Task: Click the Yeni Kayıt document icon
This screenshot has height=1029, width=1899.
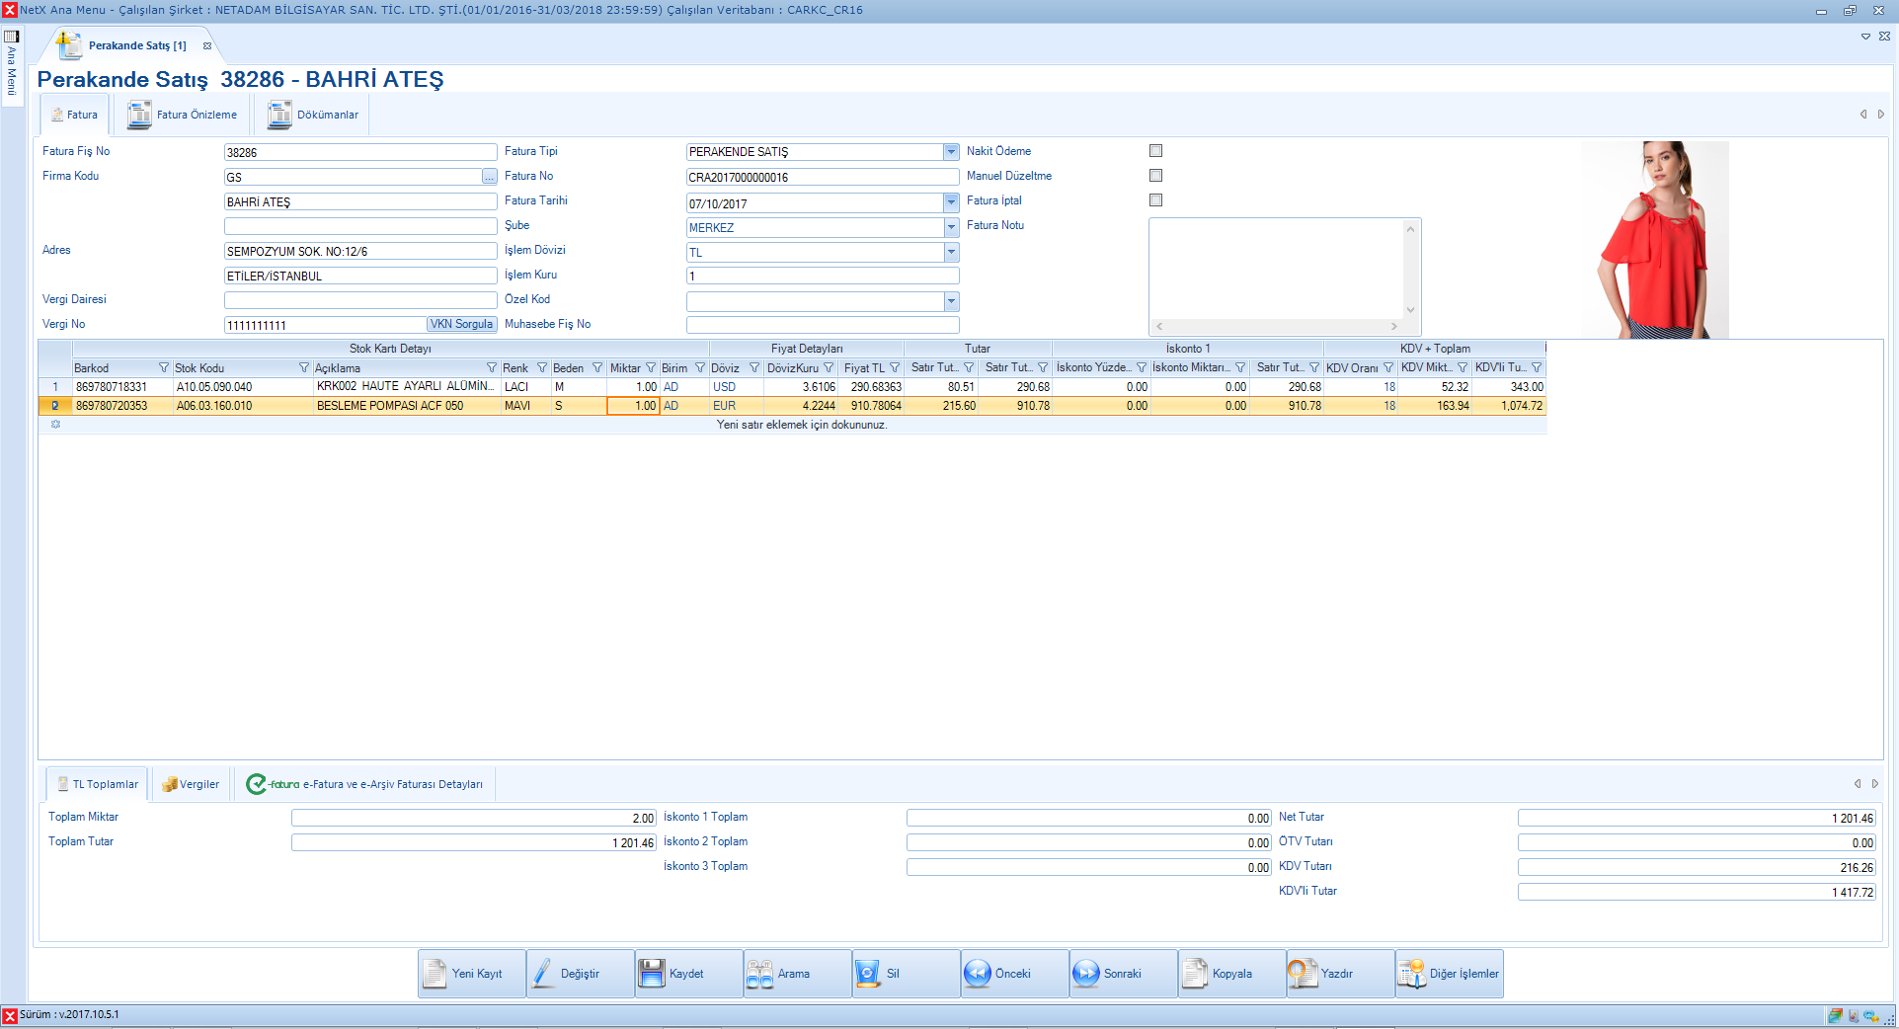Action: point(435,974)
